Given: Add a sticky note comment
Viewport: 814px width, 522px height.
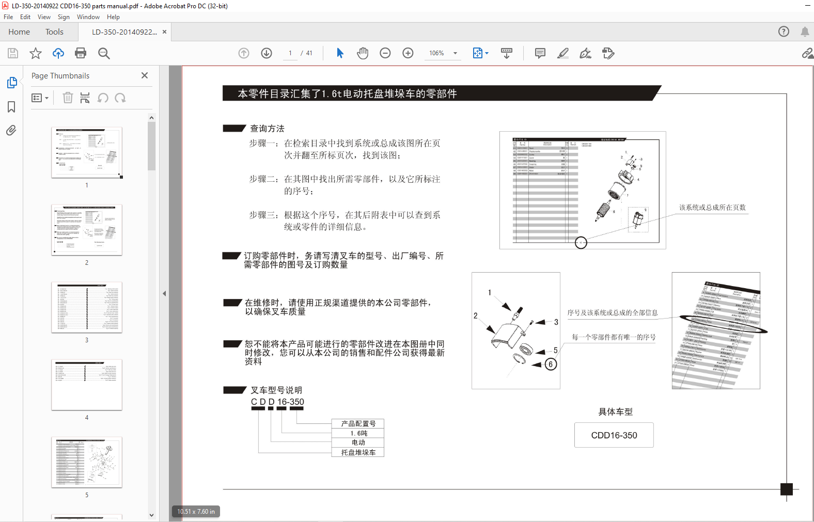Looking at the screenshot, I should click(540, 53).
